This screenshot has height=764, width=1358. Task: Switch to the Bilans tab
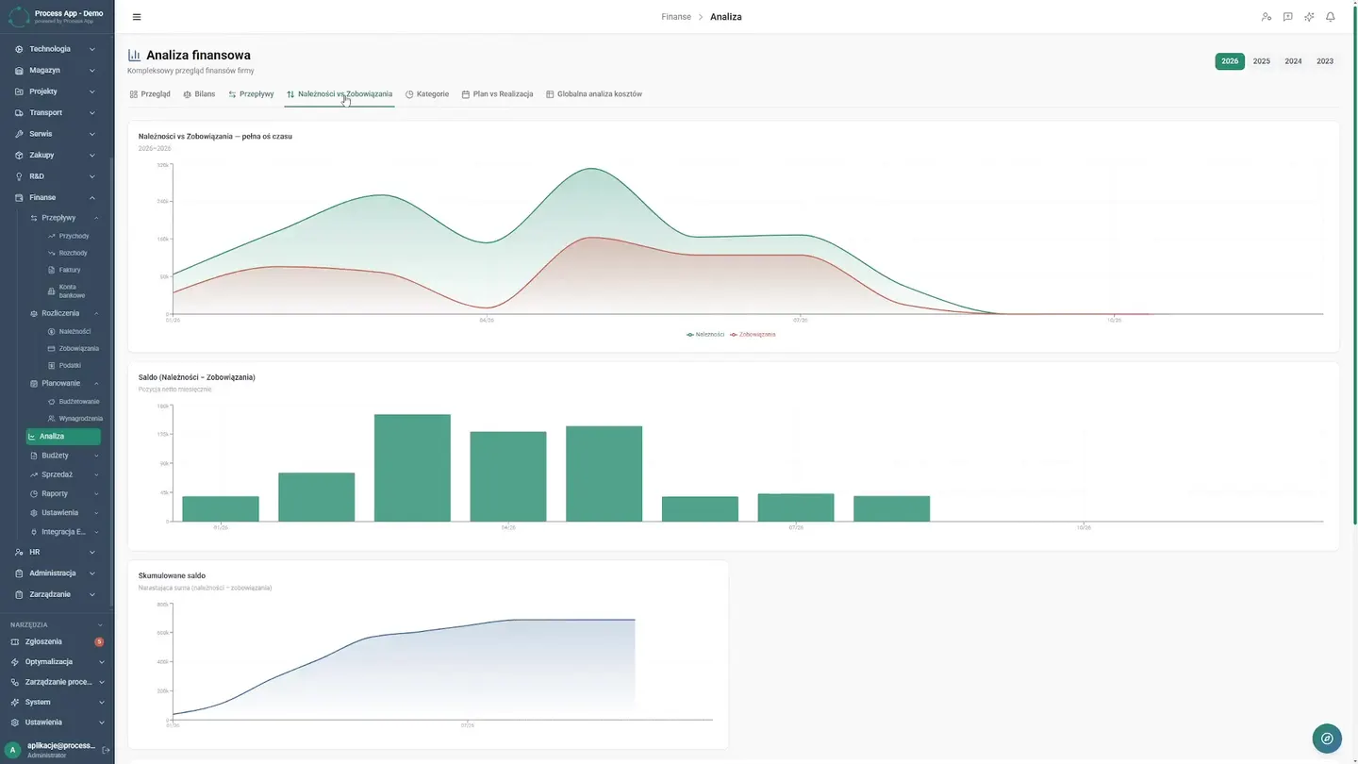199,94
